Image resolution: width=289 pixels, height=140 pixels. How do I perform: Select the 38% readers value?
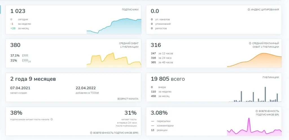coord(16,113)
